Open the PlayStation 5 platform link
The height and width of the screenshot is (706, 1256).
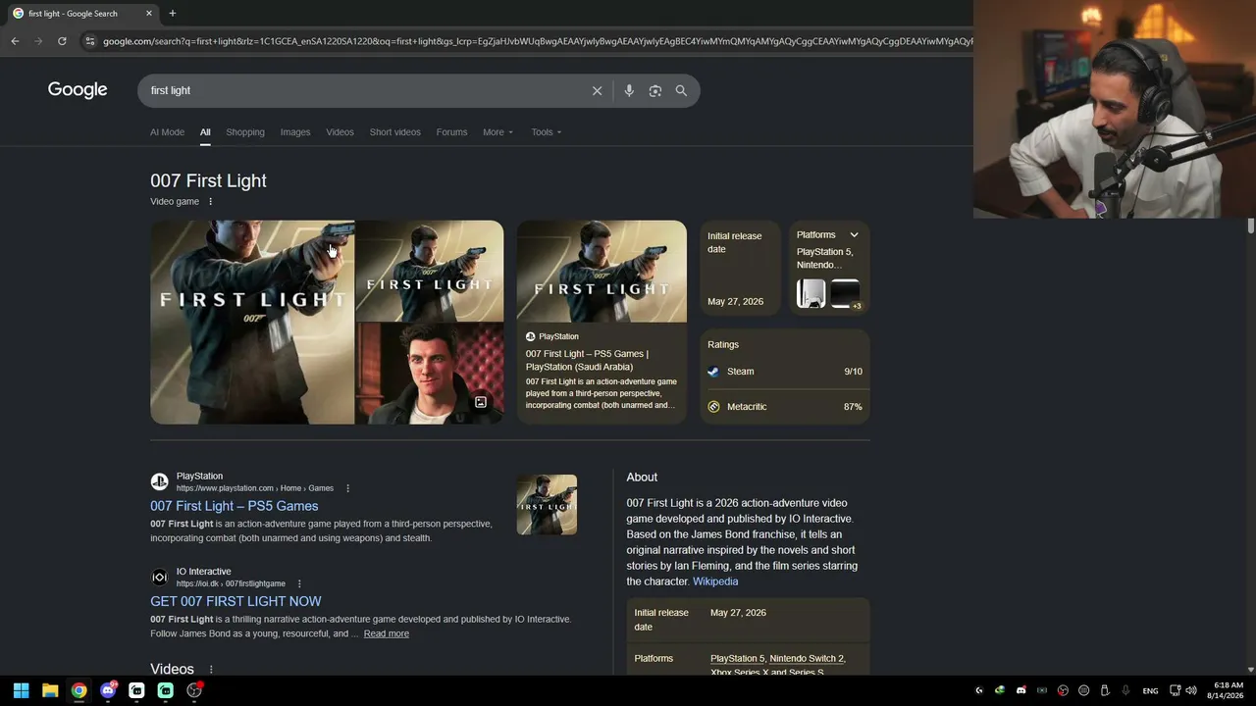tap(737, 659)
